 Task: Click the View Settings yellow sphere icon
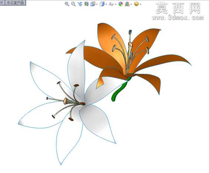pos(136,4)
